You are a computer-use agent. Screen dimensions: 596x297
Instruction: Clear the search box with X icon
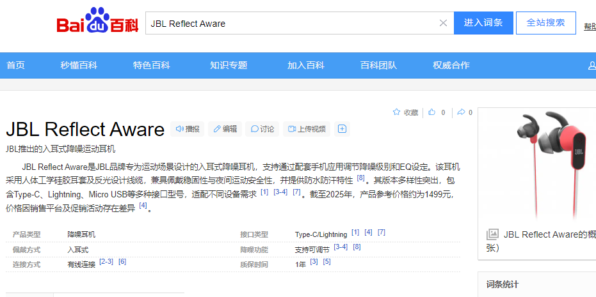tap(443, 23)
